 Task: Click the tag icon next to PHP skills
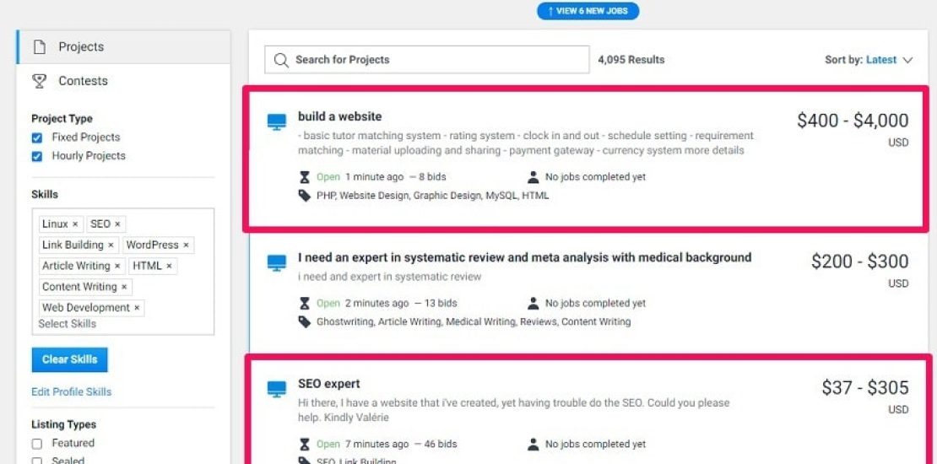coord(305,196)
